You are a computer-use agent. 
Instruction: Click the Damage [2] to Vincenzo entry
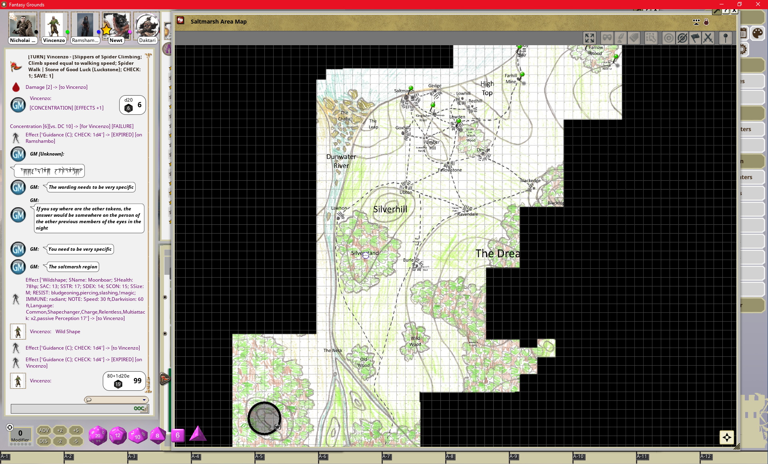click(x=56, y=87)
